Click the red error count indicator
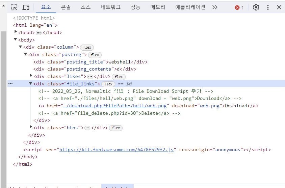 239,7
